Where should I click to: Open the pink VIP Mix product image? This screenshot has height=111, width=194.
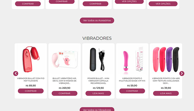pyautogui.click(x=132, y=59)
